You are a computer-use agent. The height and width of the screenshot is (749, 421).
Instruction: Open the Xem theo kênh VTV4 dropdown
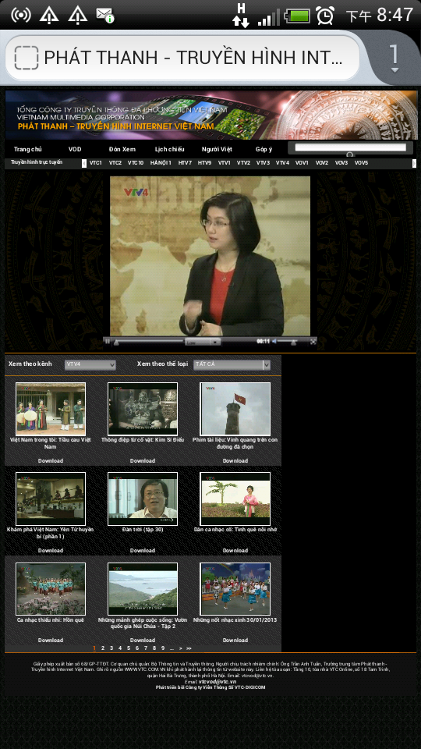90,365
